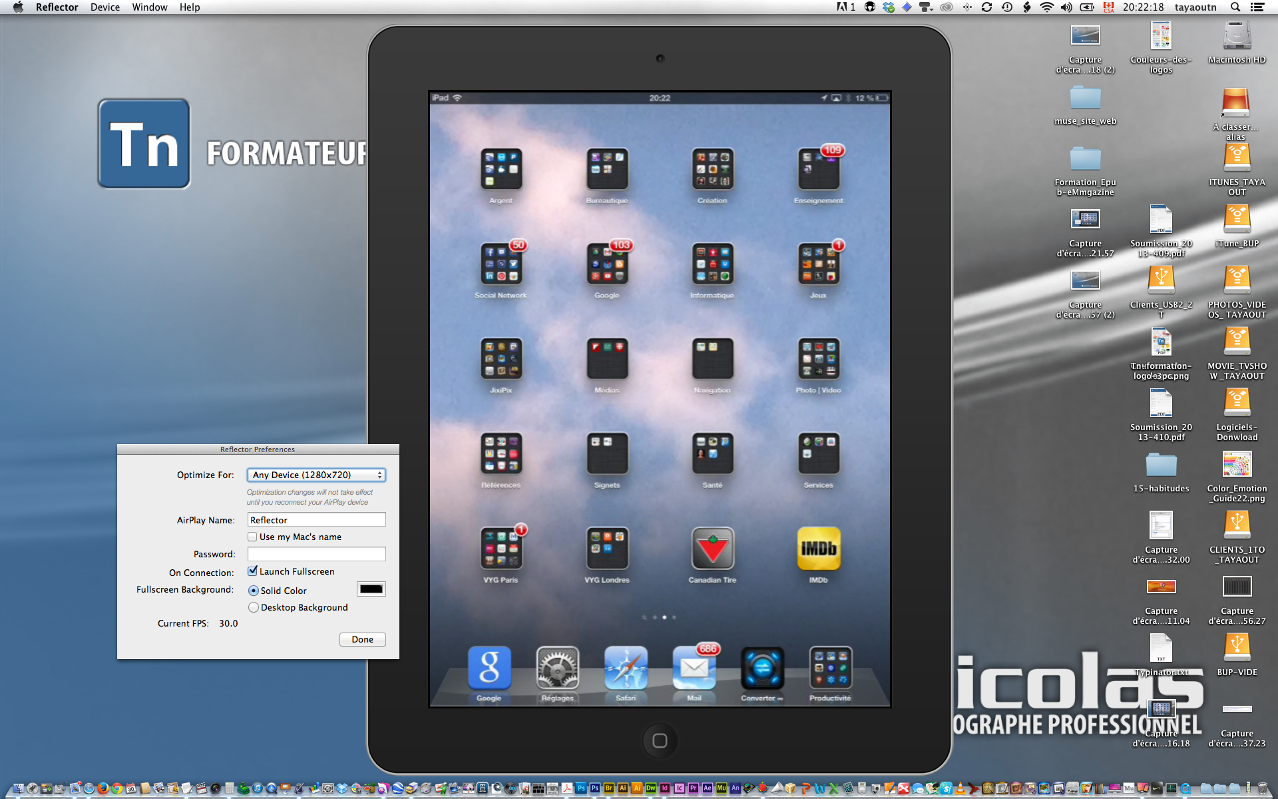The width and height of the screenshot is (1278, 799).
Task: Select the 15-habitudes folder on the desktop
Action: coord(1161,465)
